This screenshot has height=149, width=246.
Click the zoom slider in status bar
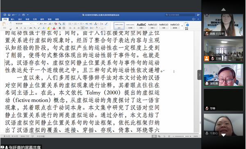(x=182, y=136)
